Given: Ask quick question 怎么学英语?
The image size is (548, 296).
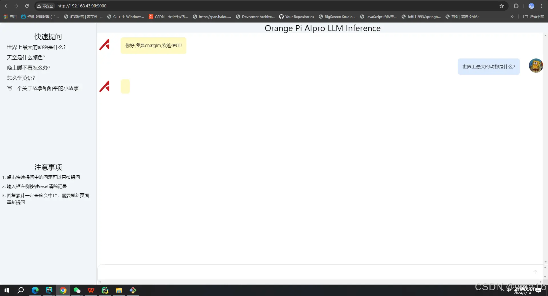Looking at the screenshot, I should click(21, 78).
